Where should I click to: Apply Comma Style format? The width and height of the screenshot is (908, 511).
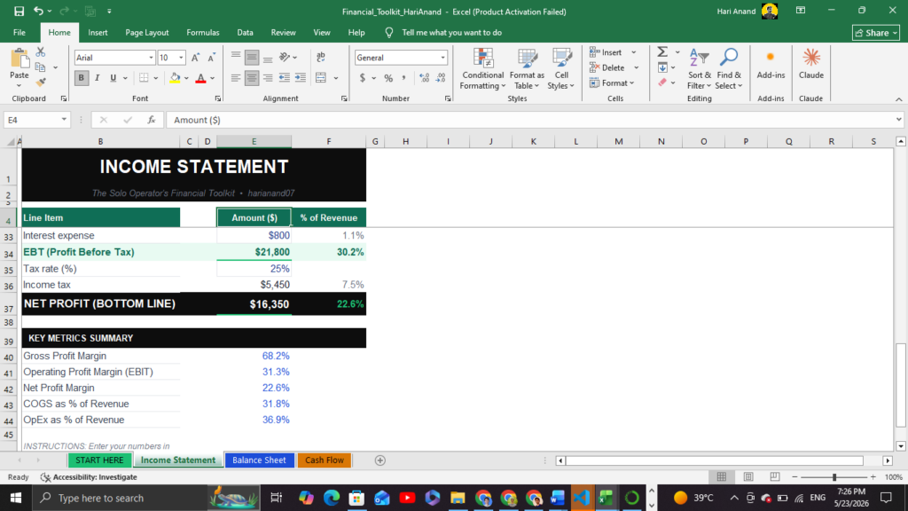pyautogui.click(x=403, y=78)
